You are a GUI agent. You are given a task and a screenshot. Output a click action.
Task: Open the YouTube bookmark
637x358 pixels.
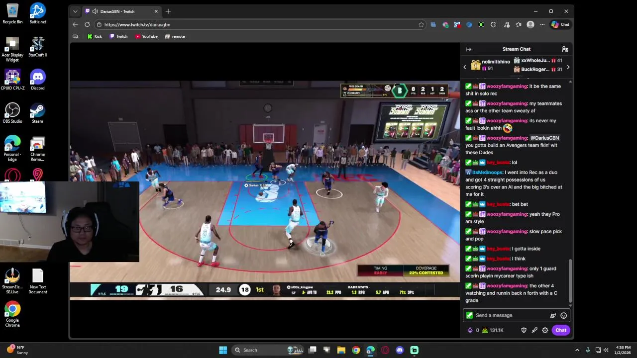coord(146,36)
